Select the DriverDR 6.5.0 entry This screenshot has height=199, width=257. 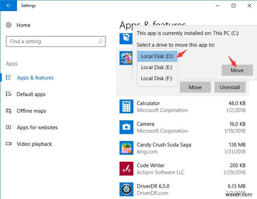[x=153, y=186]
